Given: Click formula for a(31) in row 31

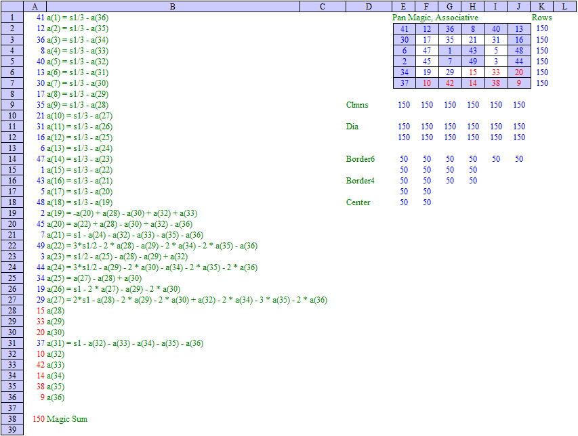Looking at the screenshot, I should point(125,343).
